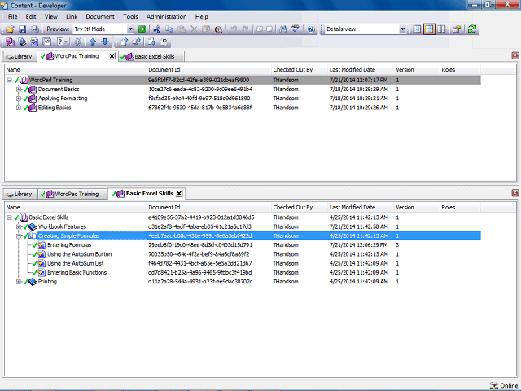521x391 pixels.
Task: Close the Basic Excel Skills tab in lower pane
Action: click(179, 194)
